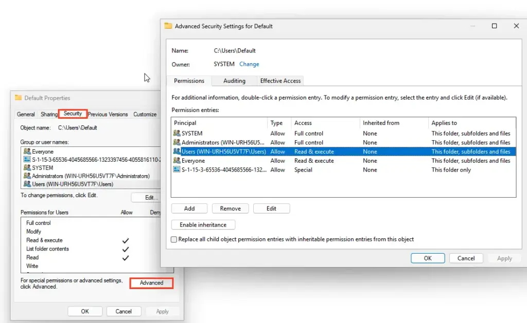Click the Change owner link
This screenshot has height=323, width=527.
(249, 64)
